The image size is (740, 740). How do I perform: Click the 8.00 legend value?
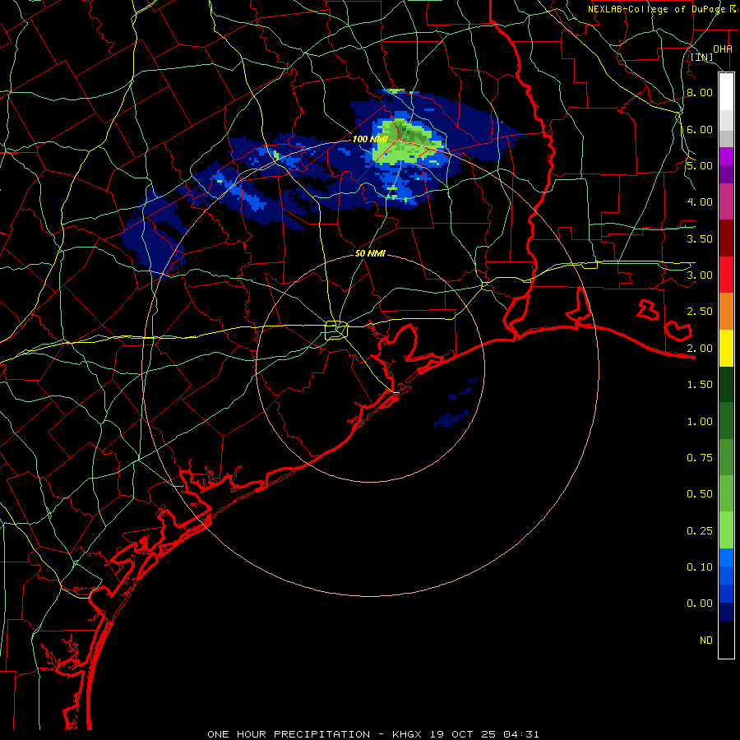click(x=700, y=92)
